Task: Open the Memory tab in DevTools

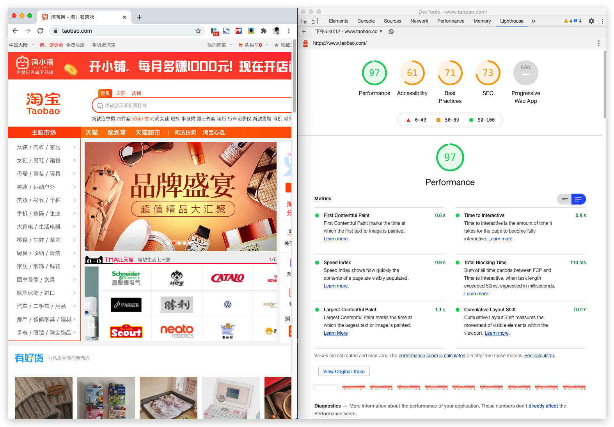Action: click(482, 21)
